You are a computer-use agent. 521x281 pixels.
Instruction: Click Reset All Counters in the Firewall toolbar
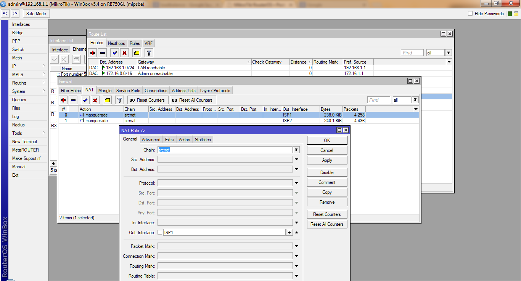(193, 100)
